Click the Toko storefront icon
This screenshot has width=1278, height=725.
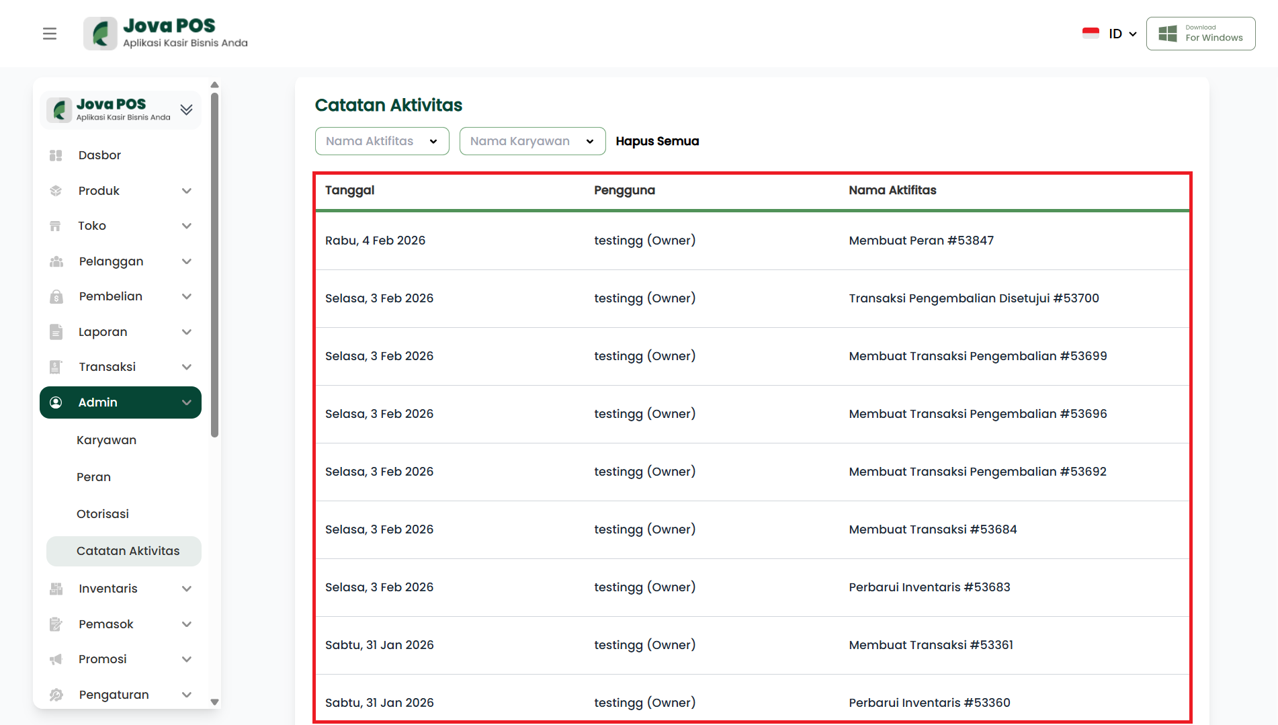56,226
